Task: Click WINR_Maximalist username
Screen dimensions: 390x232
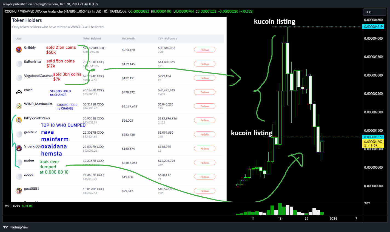Action: point(38,104)
